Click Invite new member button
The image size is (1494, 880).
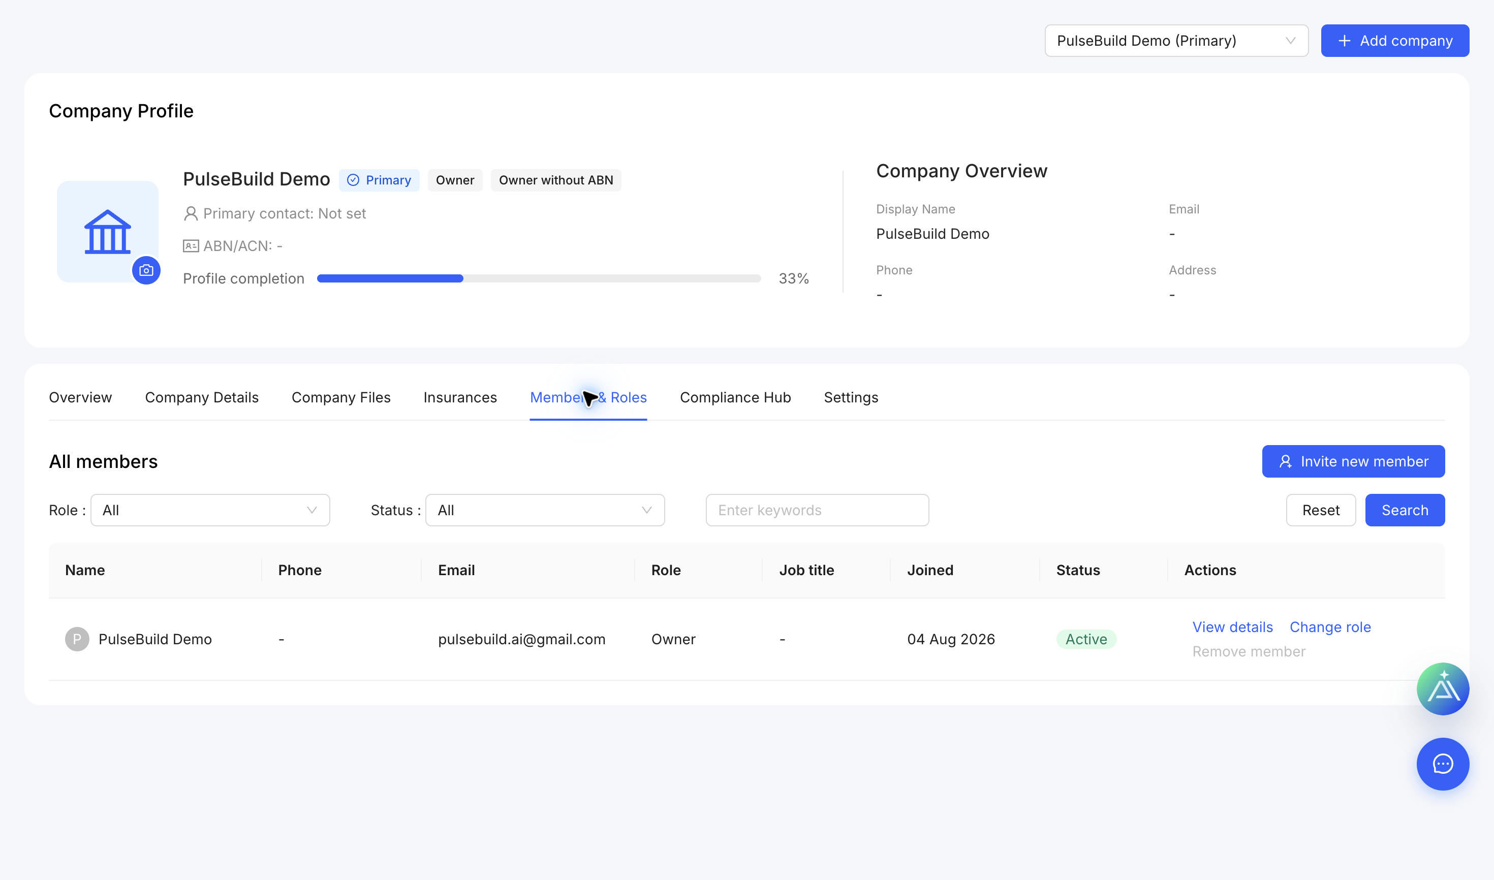pos(1353,461)
